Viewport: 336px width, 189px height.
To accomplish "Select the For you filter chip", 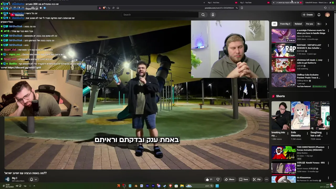I will point(309,24).
